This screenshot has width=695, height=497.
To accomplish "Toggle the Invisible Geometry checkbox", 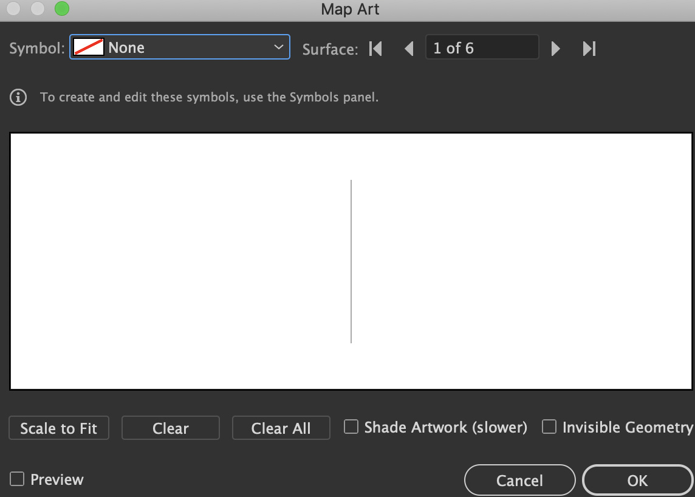I will point(549,427).
